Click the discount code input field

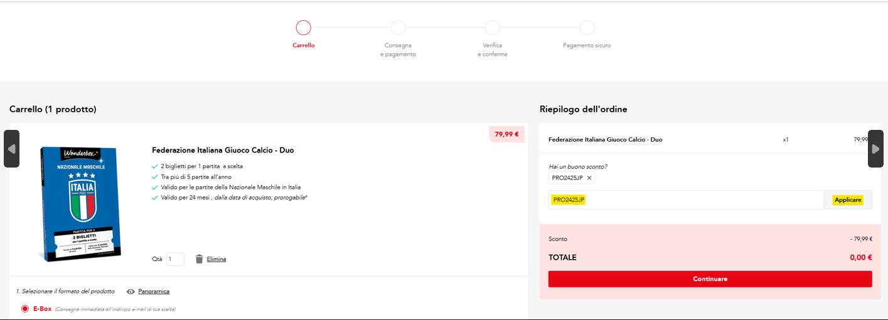tap(686, 200)
